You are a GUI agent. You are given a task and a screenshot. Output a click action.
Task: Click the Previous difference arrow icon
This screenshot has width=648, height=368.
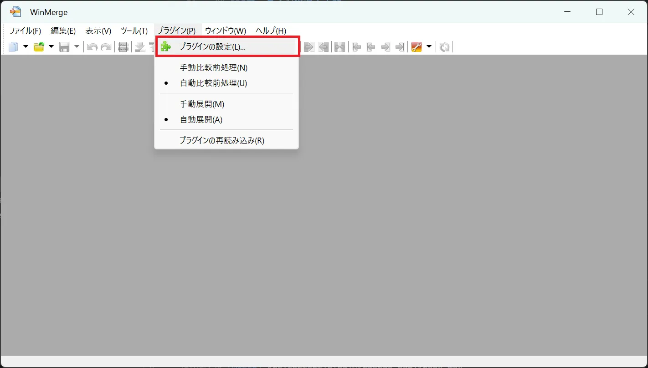coord(371,46)
